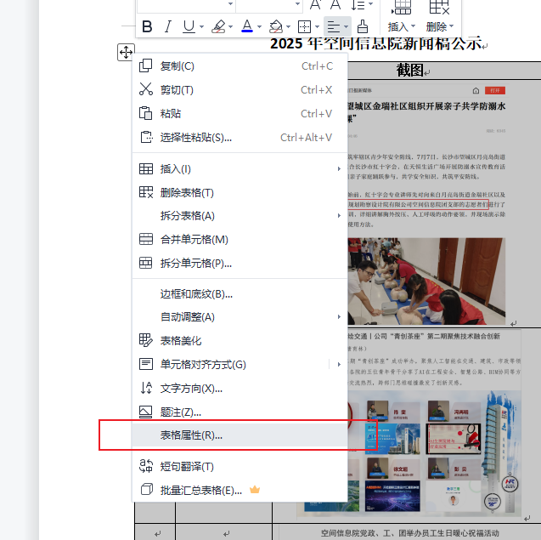Increase font size with larger A

pyautogui.click(x=315, y=5)
